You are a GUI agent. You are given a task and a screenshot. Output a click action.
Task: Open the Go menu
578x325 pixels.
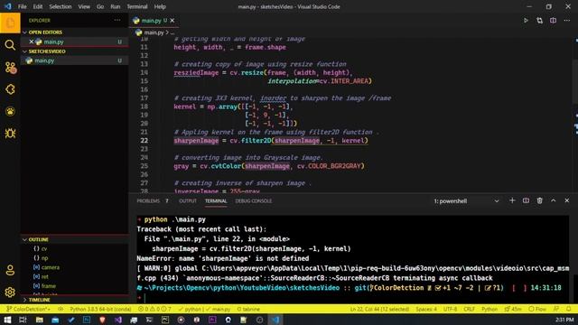[100, 6]
